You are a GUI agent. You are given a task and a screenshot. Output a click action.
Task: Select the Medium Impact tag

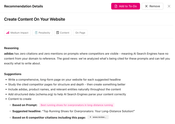(17, 33)
